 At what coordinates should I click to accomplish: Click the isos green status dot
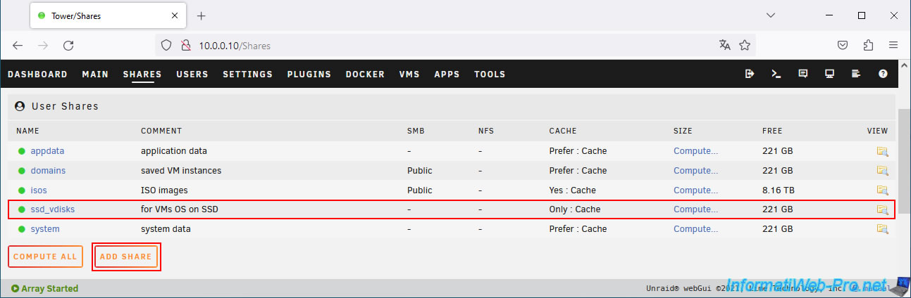[22, 190]
